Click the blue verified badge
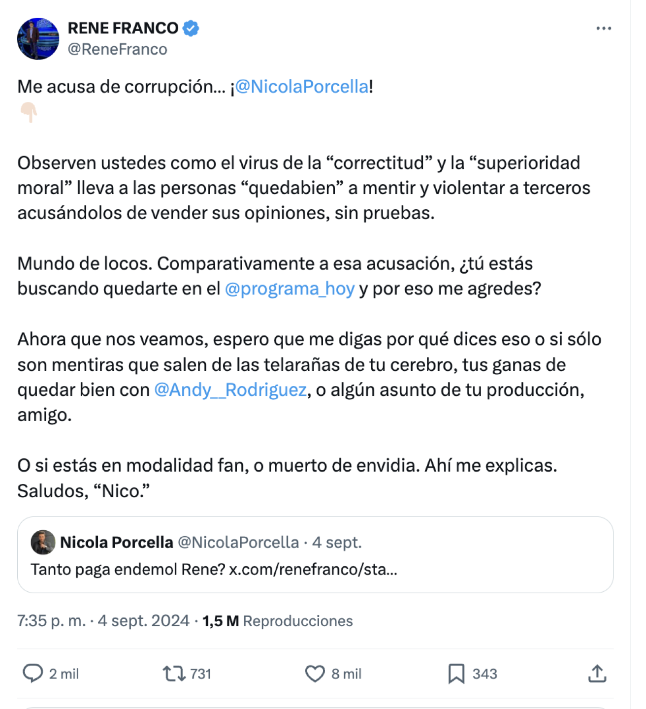The image size is (646, 709). click(191, 28)
